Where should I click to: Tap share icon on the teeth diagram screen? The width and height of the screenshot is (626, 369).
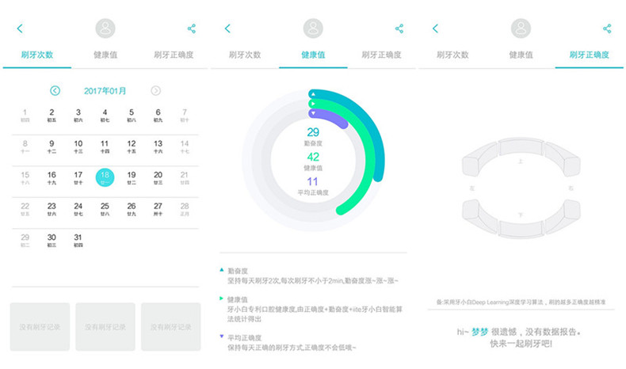coord(607,29)
